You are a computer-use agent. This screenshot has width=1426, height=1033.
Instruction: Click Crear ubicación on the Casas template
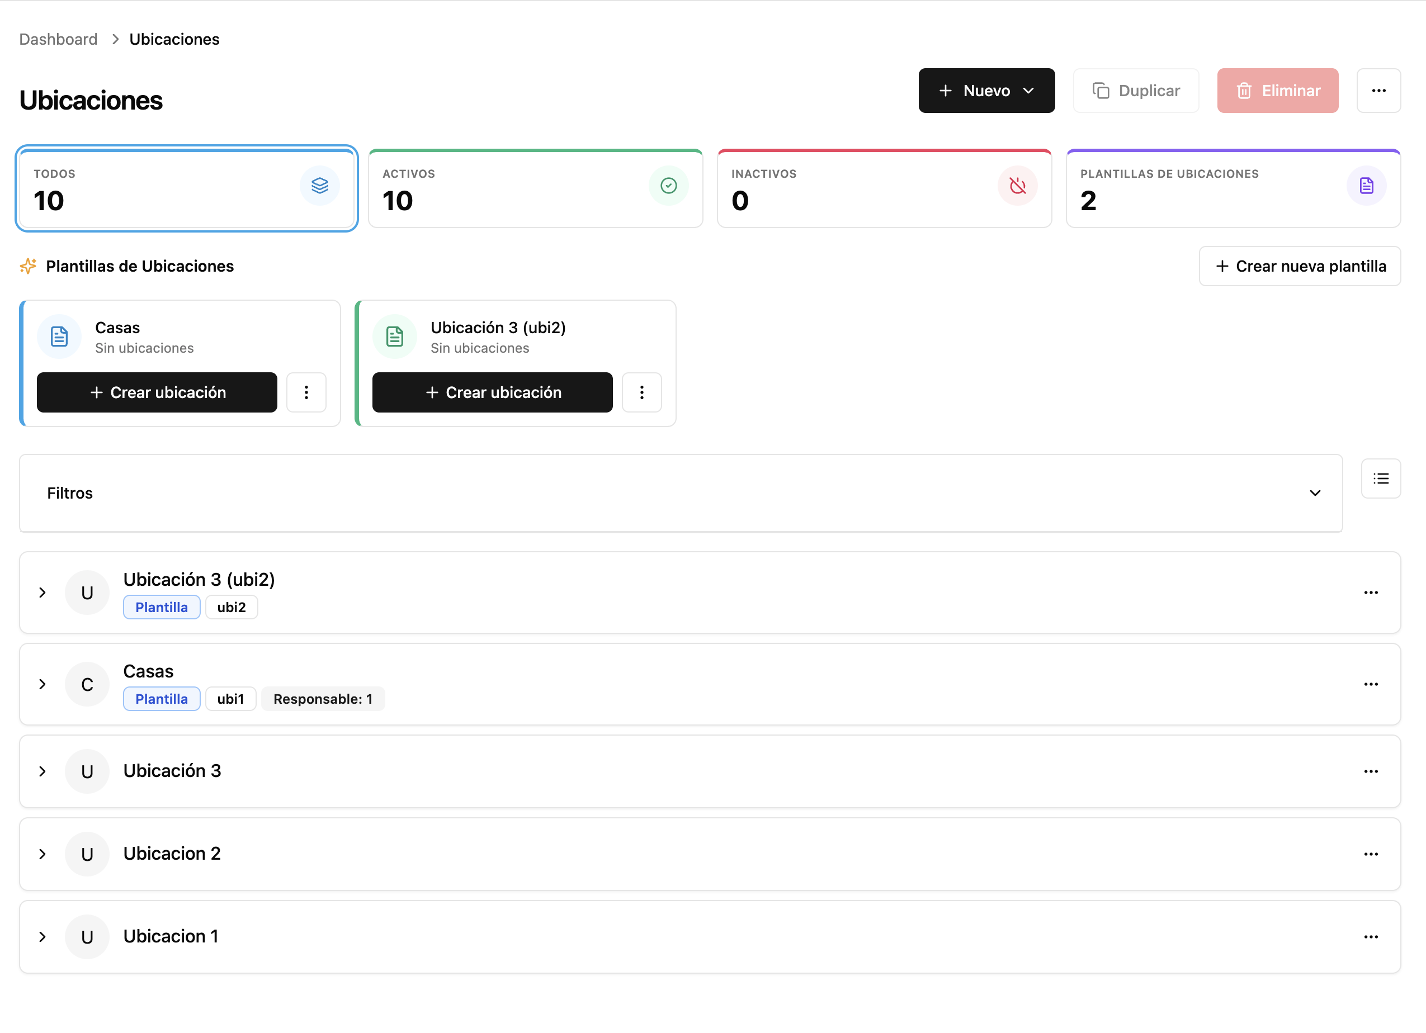point(157,393)
